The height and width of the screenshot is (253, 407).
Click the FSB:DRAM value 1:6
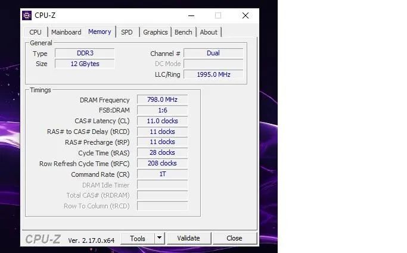click(x=162, y=110)
